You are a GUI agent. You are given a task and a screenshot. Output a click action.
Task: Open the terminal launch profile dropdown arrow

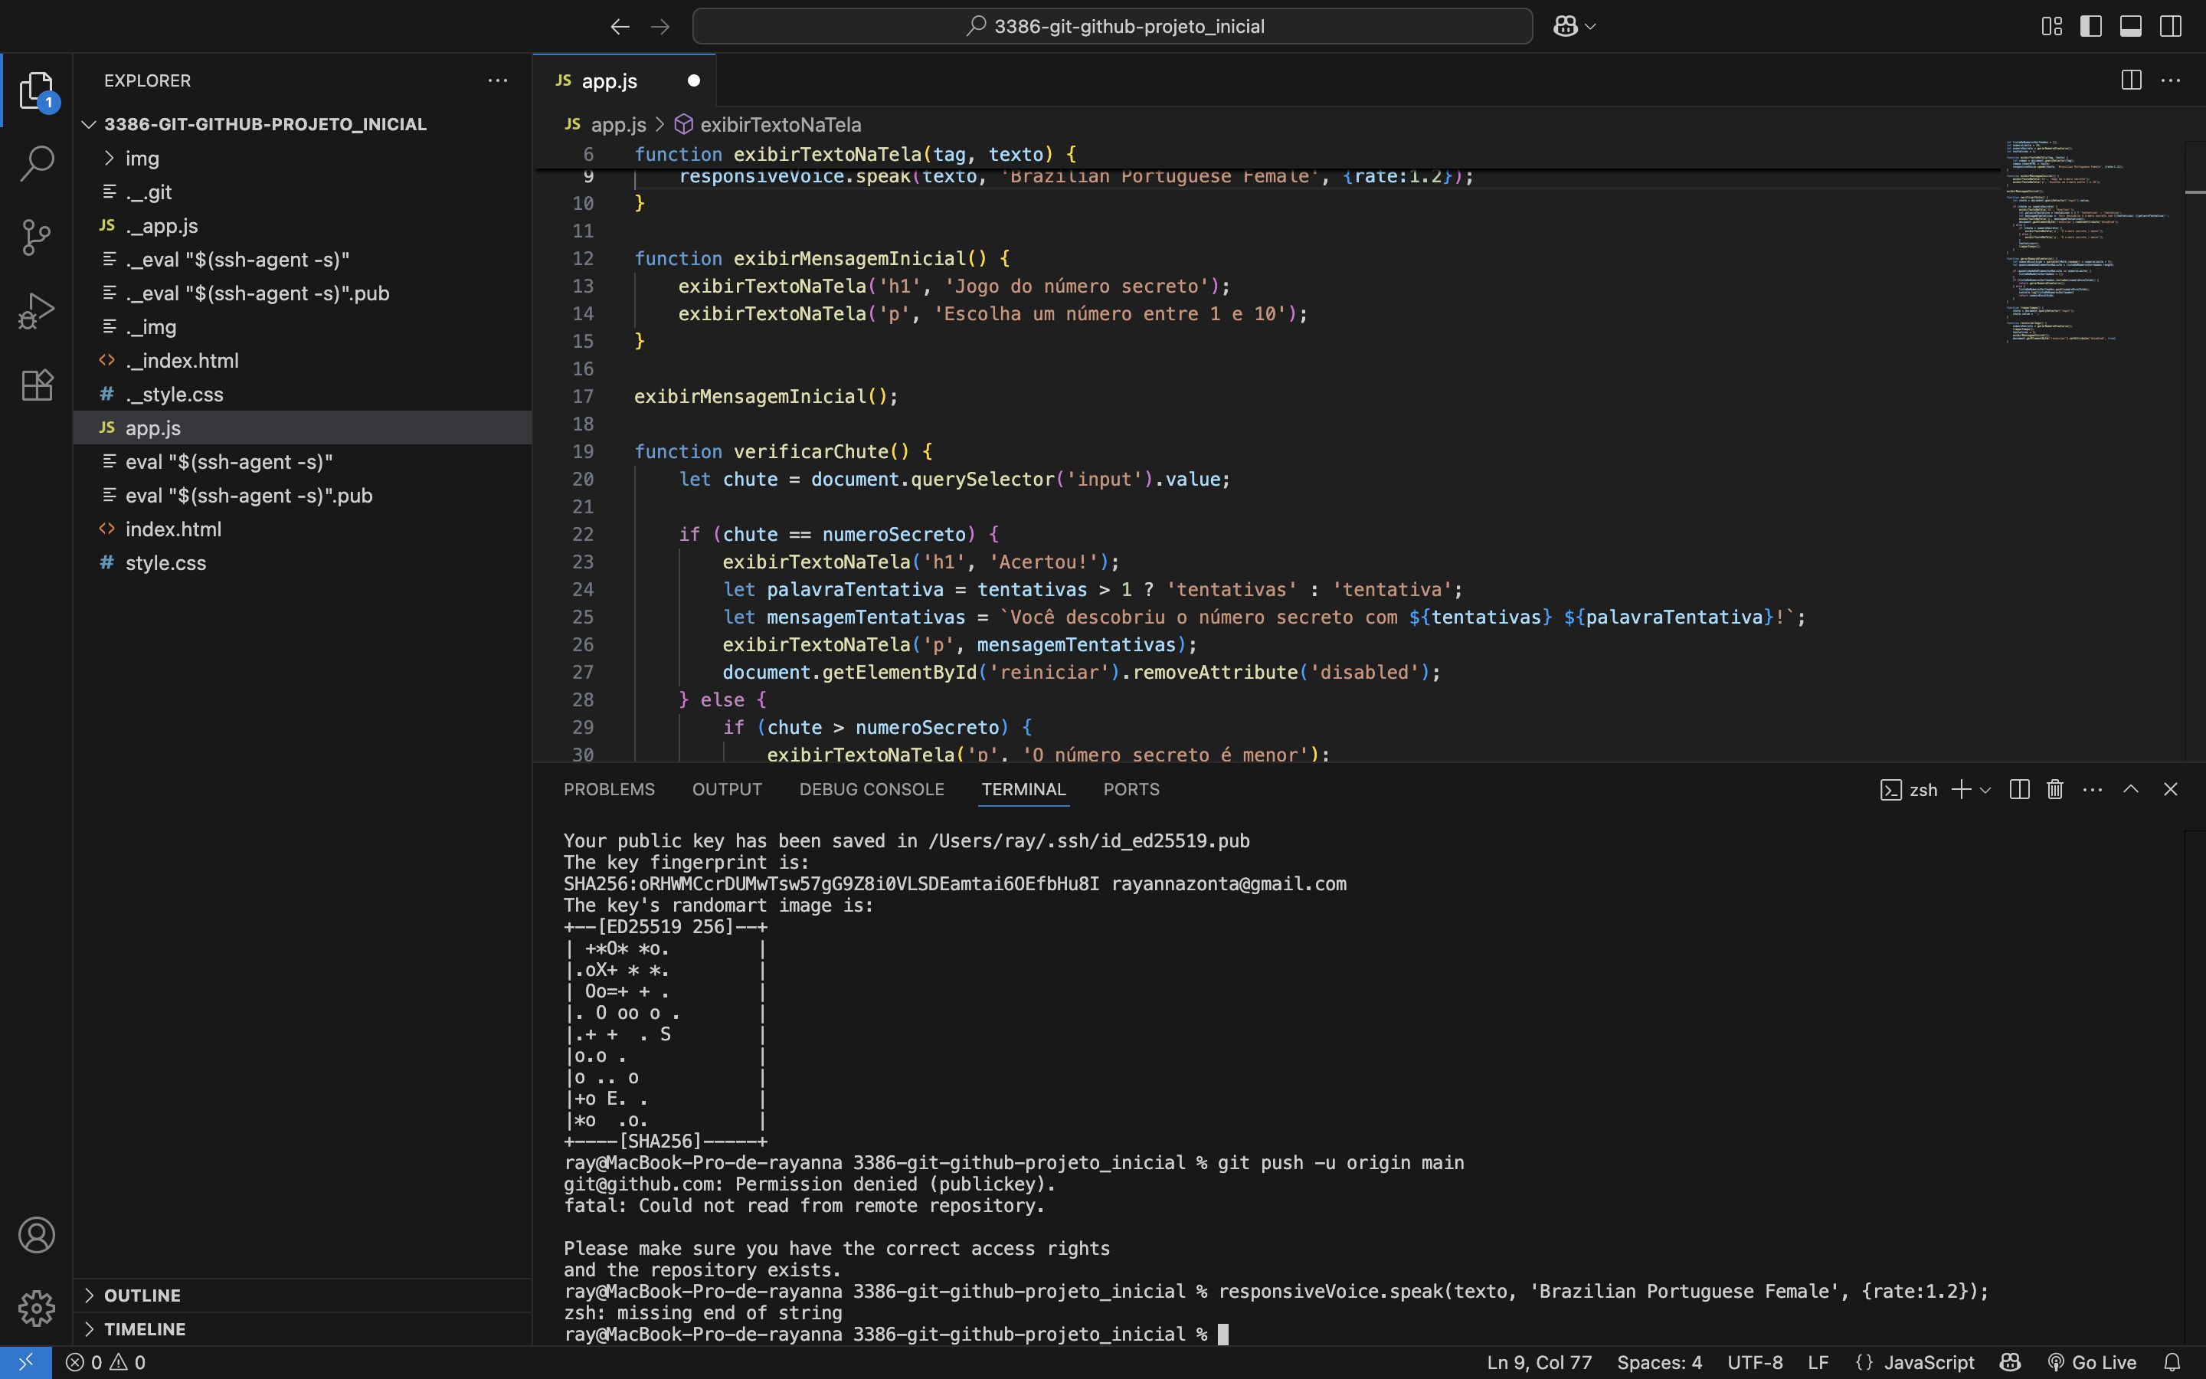click(x=1985, y=789)
